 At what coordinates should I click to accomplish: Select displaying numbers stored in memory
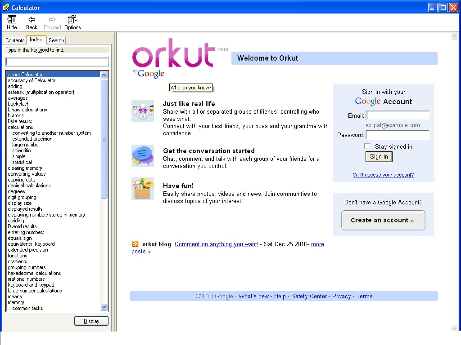coord(46,215)
